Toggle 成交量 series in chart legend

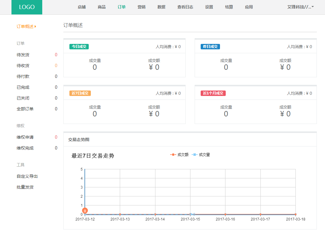pyautogui.click(x=201, y=155)
